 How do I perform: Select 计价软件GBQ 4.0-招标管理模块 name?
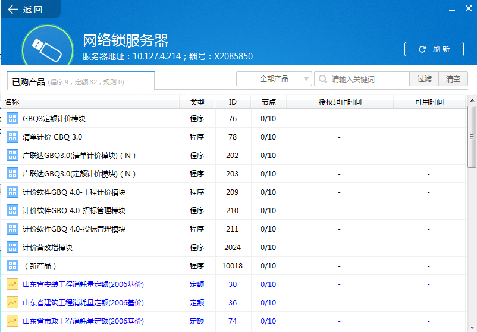click(74, 211)
